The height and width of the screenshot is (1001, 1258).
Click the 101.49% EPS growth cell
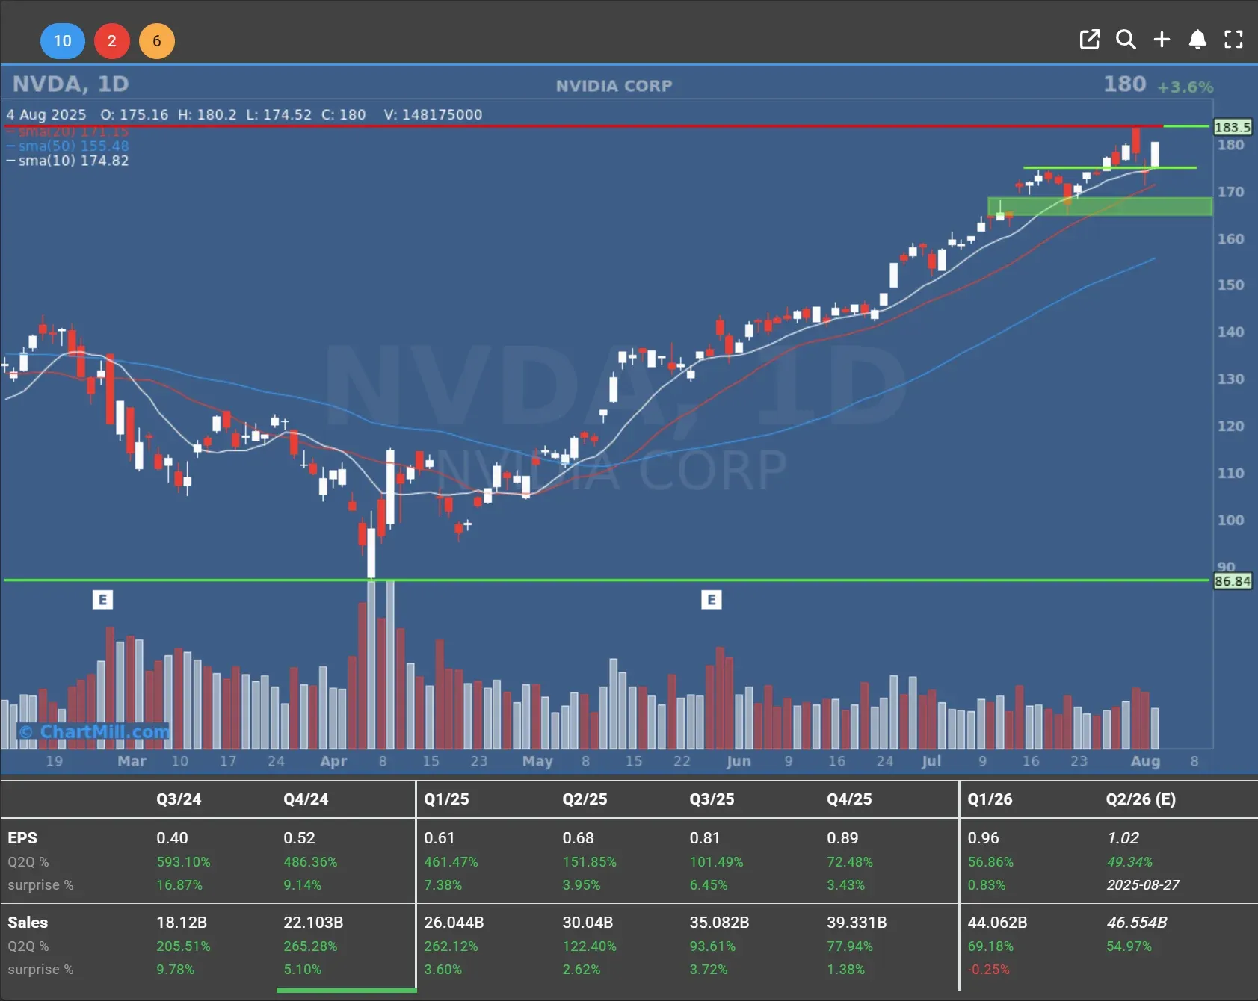tap(716, 861)
